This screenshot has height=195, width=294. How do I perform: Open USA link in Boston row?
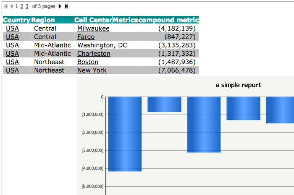(x=12, y=62)
